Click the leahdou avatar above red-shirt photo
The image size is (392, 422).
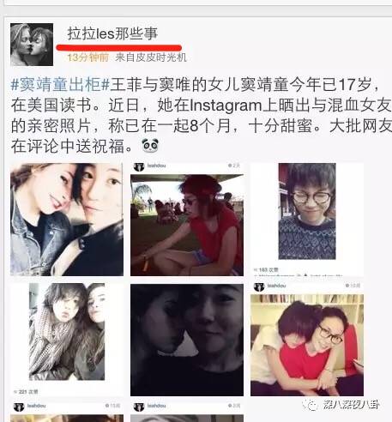tap(139, 166)
